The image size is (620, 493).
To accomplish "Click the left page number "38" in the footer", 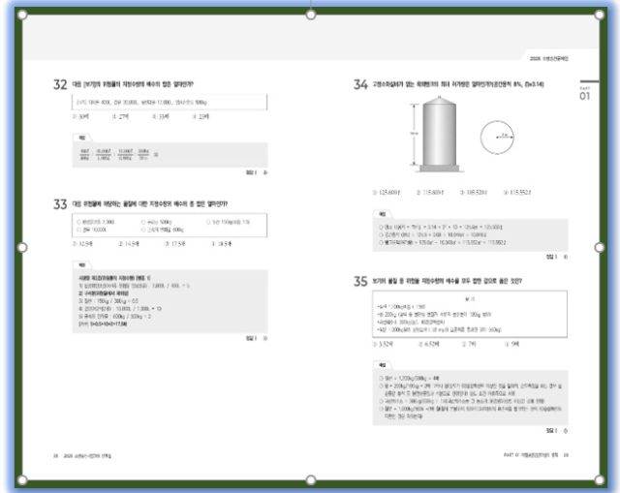I will 56,456.
